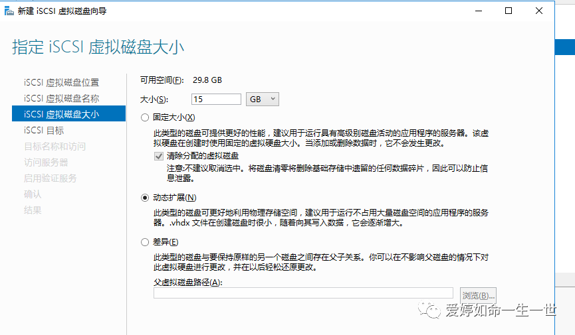Click the 指定 iSCSI 虚拟磁盘大小 heading
Viewport: 575px width, 335px height.
(x=98, y=47)
